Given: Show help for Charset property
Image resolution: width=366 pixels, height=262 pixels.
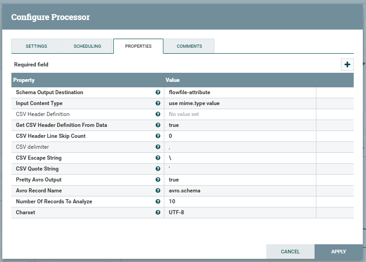Looking at the screenshot, I should tap(158, 212).
